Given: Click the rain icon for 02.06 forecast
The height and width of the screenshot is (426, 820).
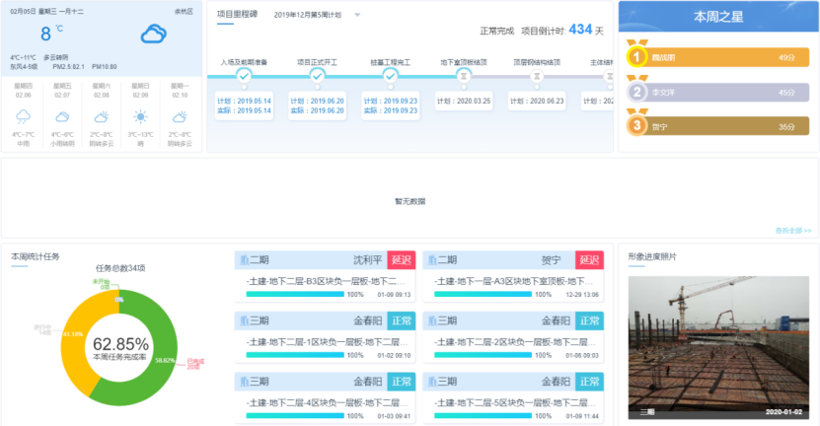Looking at the screenshot, I should (25, 116).
